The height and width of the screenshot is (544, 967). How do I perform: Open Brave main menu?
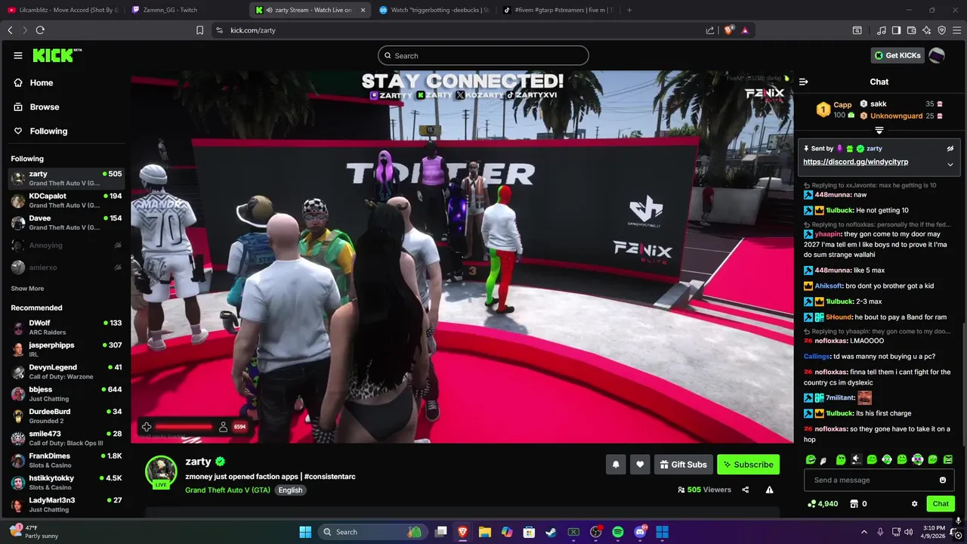point(956,30)
